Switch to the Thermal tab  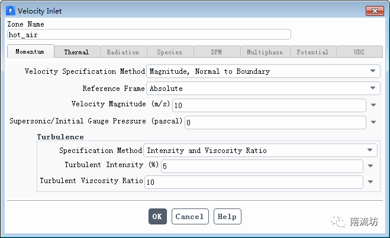click(x=76, y=52)
